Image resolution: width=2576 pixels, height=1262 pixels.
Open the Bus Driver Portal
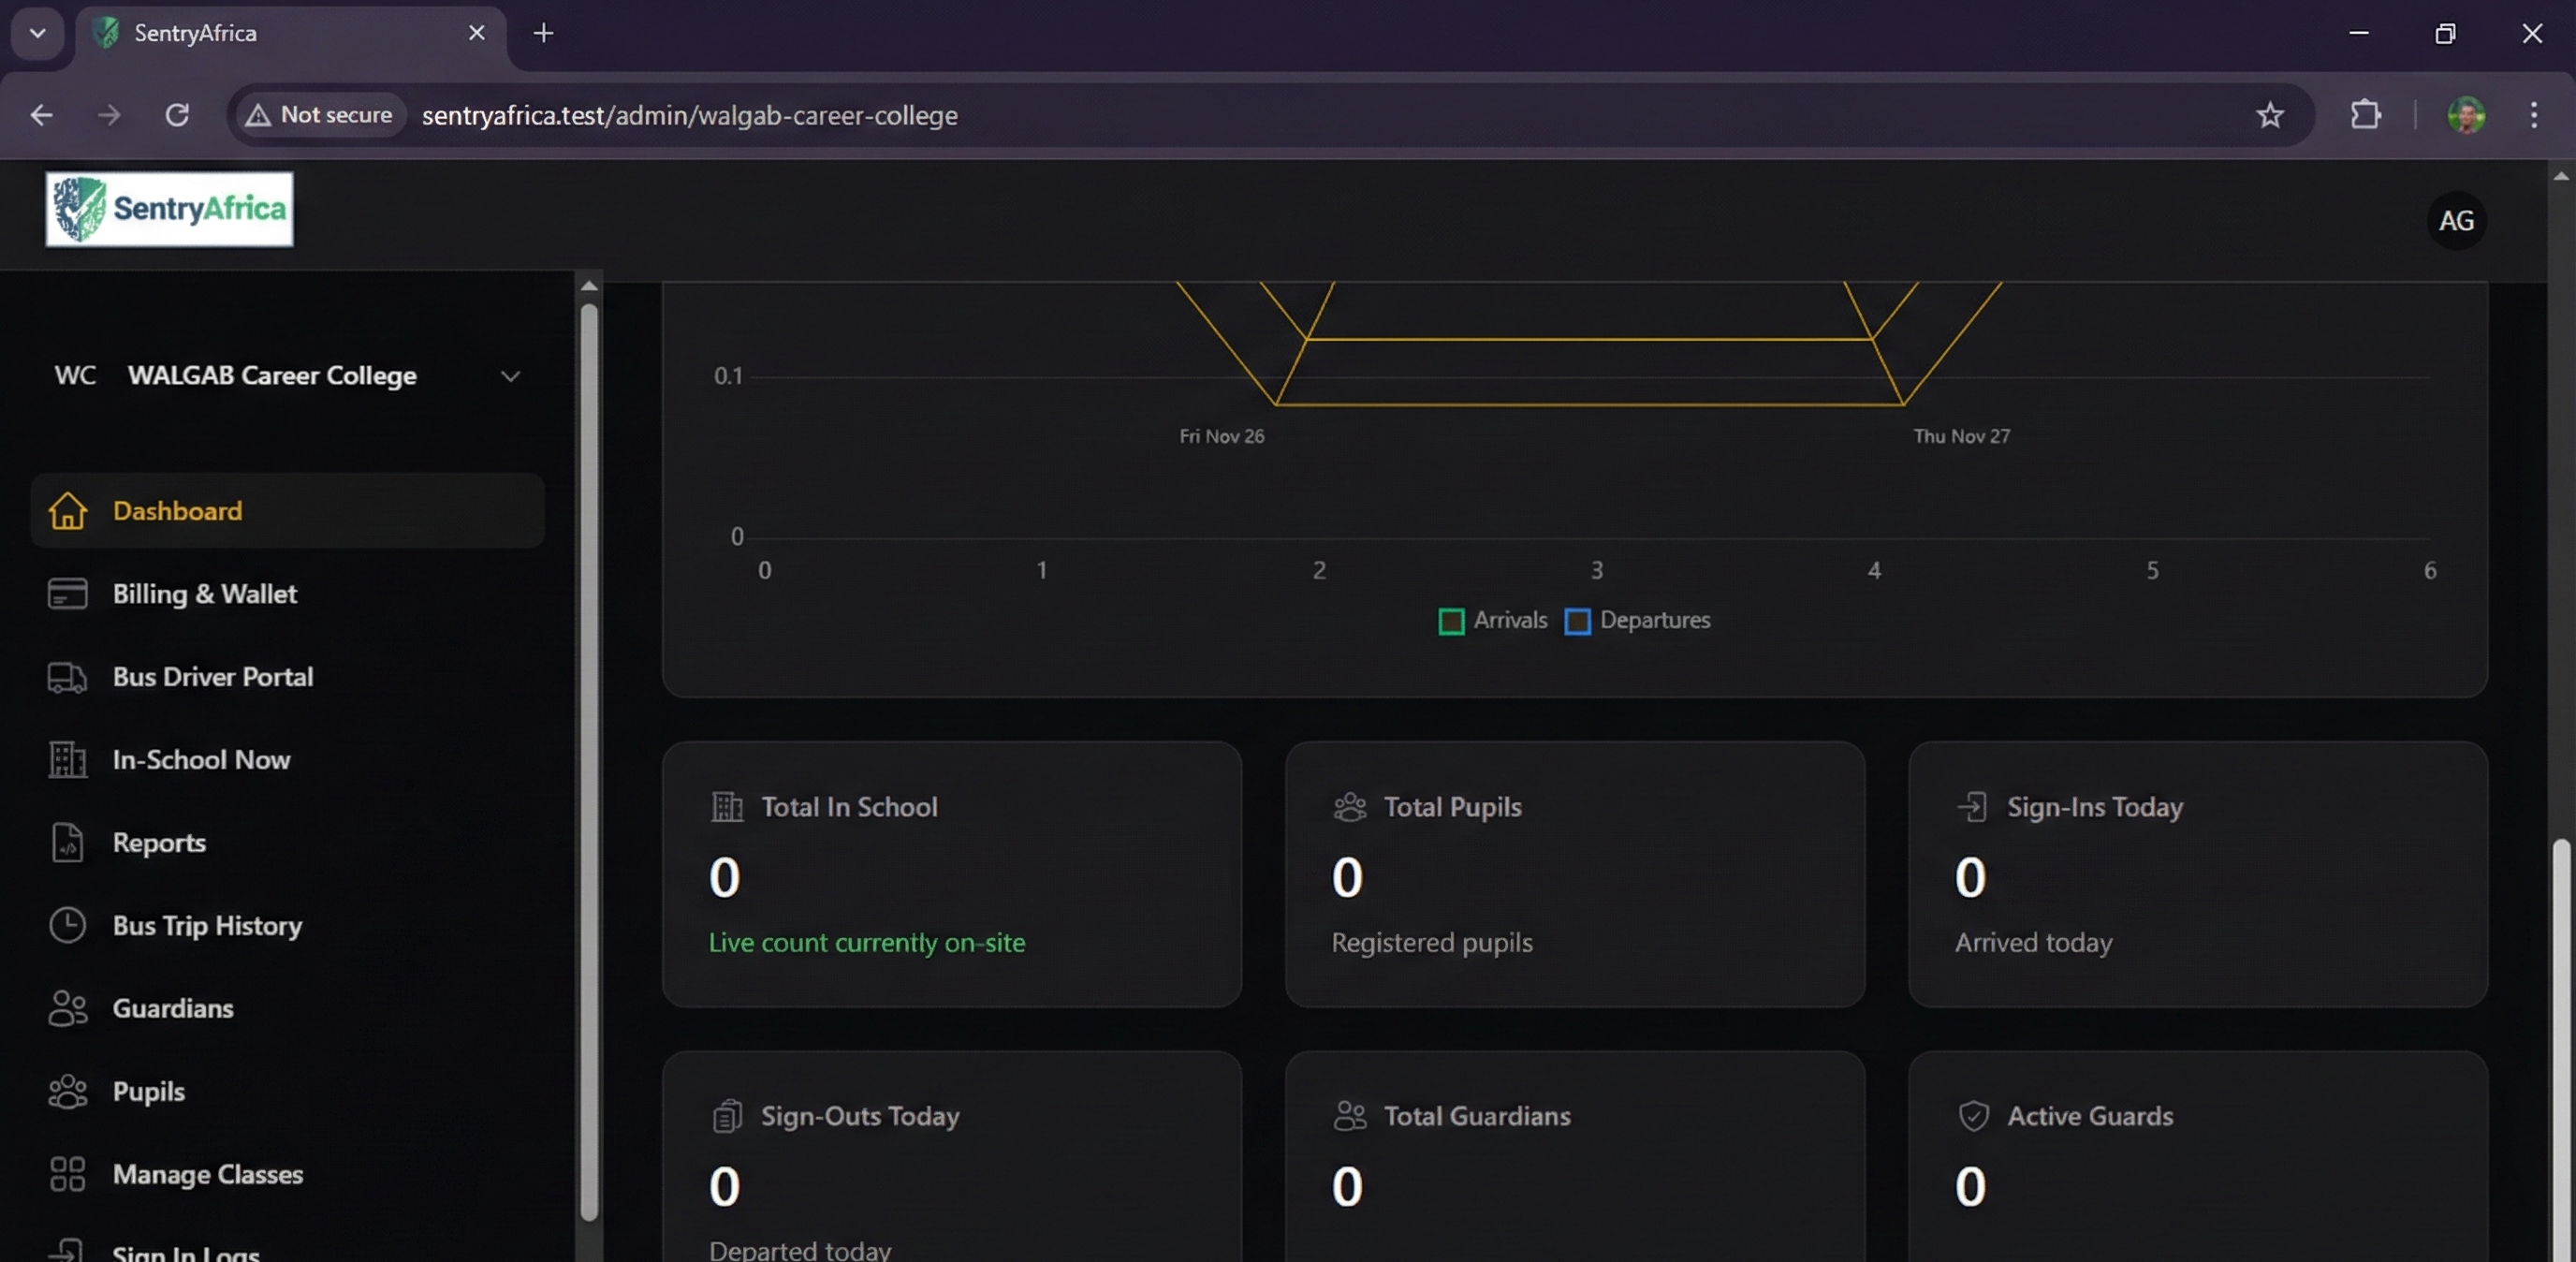213,677
